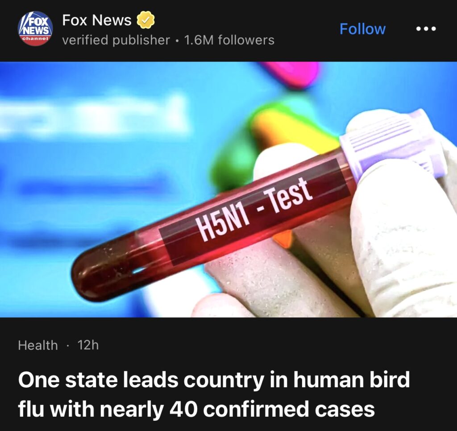Click the blurred pink pill in photo
This screenshot has width=457, height=431.
(x=292, y=74)
